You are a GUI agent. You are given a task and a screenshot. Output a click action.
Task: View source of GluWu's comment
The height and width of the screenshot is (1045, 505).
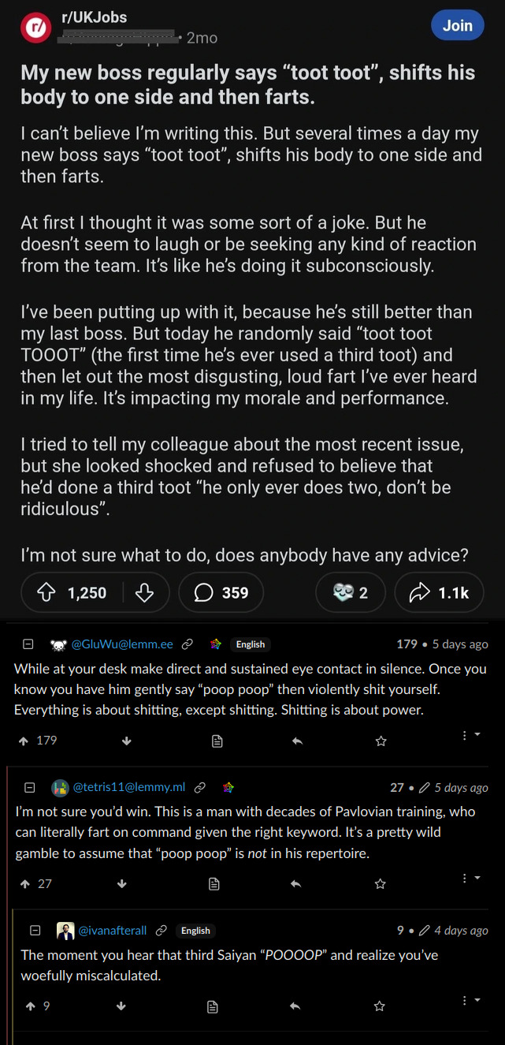[x=218, y=741]
